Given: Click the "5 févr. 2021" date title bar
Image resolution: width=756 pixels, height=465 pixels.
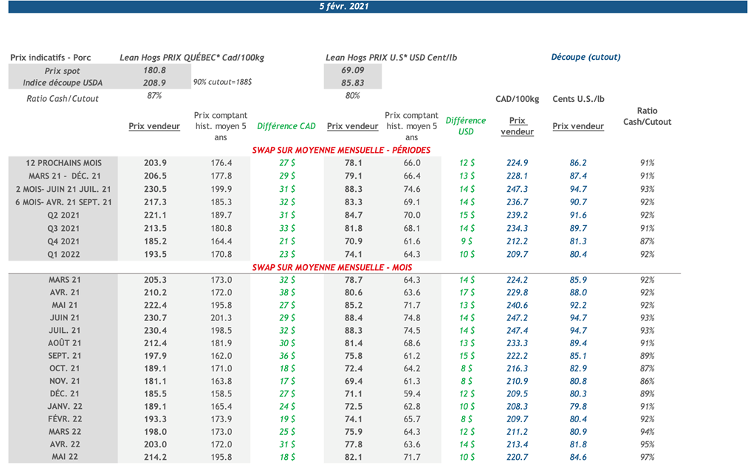Looking at the screenshot, I should click(x=344, y=7).
